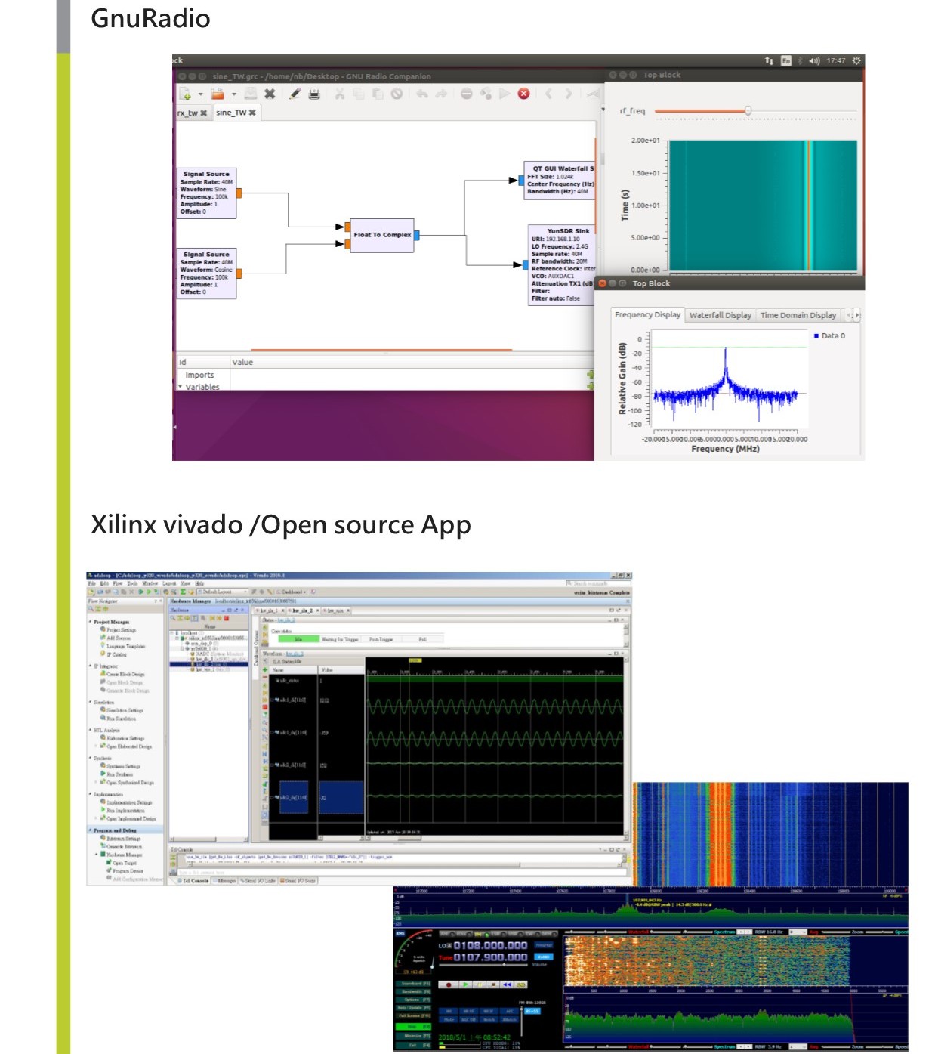Open the Ubuntu system gear menu

click(856, 60)
